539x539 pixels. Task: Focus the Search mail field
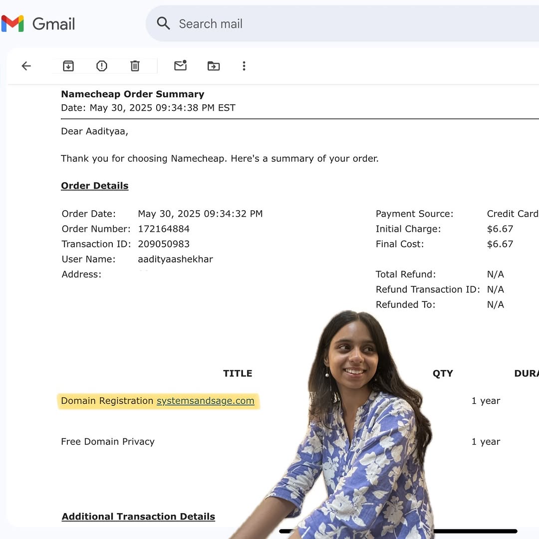pos(342,23)
